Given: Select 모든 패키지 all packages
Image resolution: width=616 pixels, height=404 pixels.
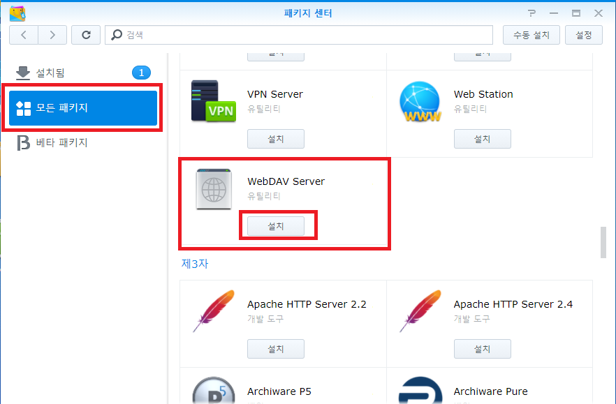Looking at the screenshot, I should click(x=83, y=108).
